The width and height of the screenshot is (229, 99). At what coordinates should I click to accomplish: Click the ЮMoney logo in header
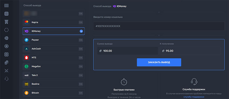[114, 6]
